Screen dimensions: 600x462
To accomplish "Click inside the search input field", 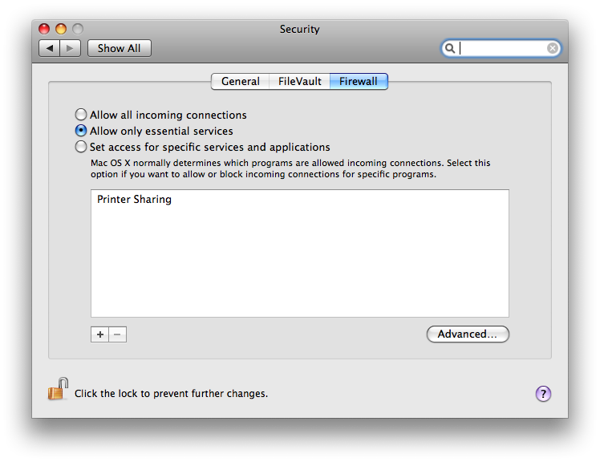I will [x=502, y=48].
